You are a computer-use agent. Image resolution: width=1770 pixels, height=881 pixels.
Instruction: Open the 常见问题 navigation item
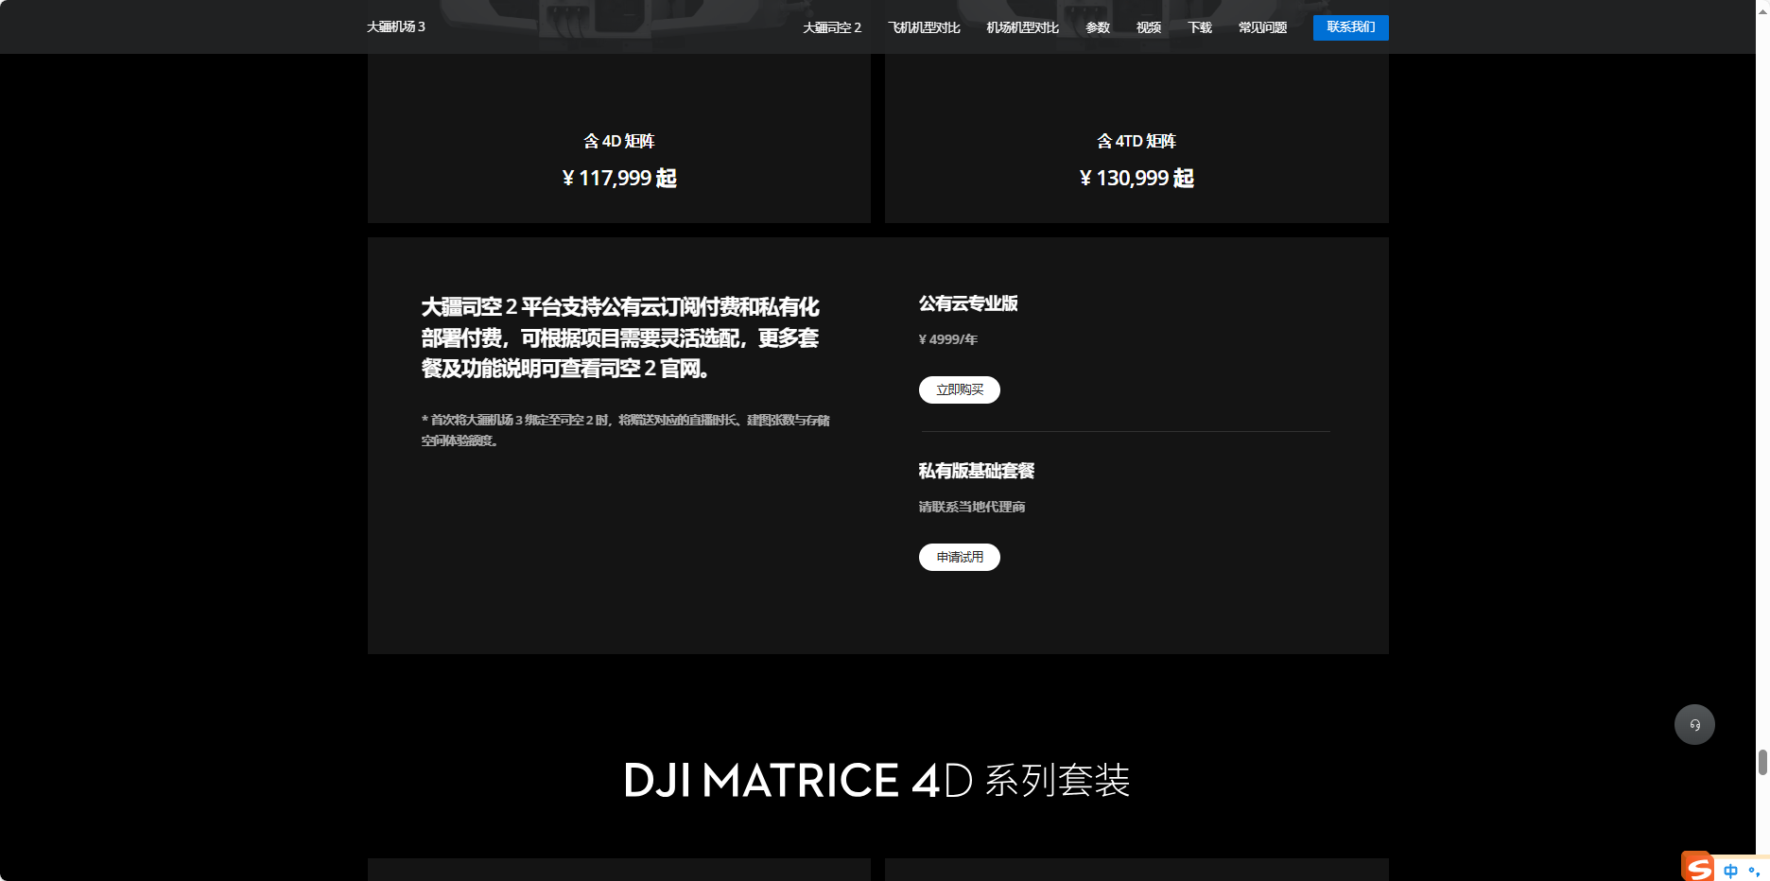(x=1261, y=28)
